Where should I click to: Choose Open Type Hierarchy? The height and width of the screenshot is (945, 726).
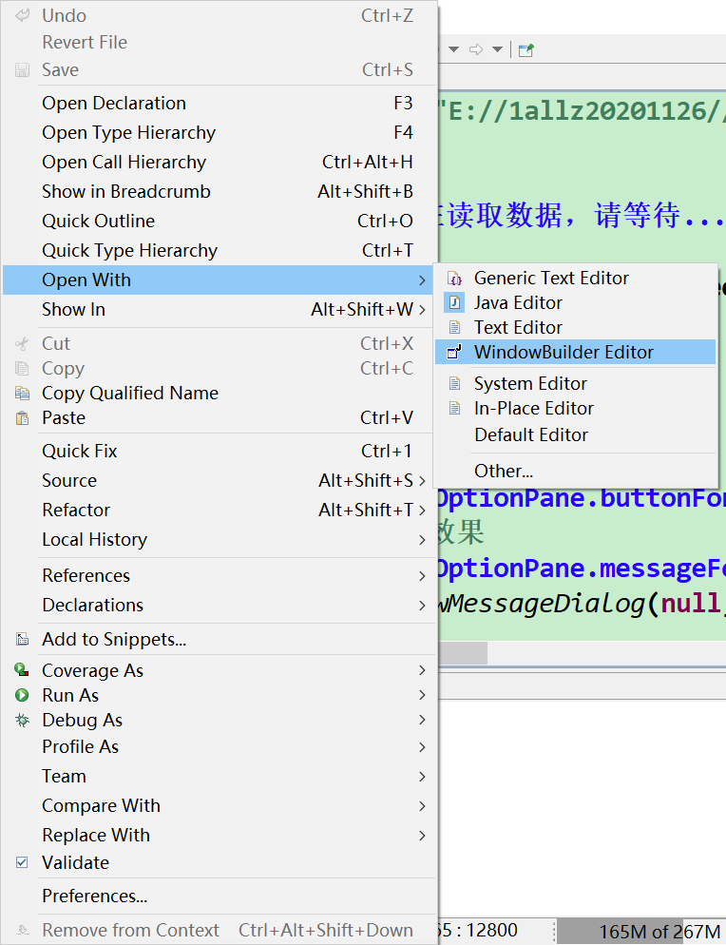(x=220, y=132)
